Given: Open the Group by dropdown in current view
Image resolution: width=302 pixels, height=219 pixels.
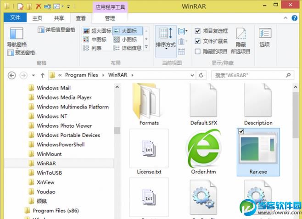Looking at the screenshot, I should coord(183,31).
